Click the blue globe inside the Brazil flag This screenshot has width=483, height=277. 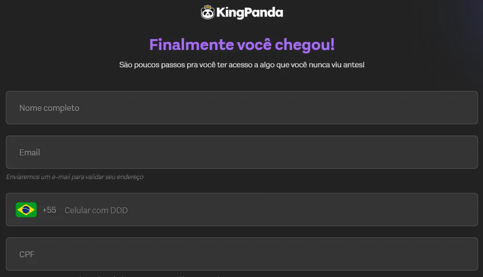click(26, 210)
